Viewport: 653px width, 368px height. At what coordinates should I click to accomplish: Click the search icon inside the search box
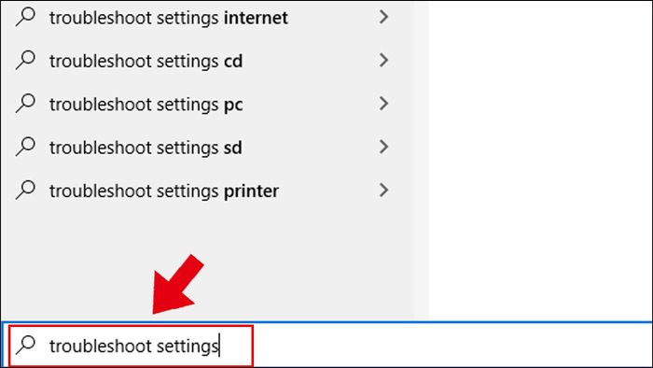pos(25,345)
